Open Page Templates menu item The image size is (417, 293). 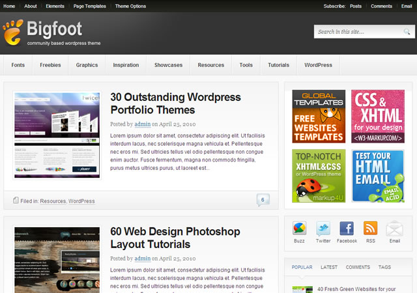click(x=90, y=6)
